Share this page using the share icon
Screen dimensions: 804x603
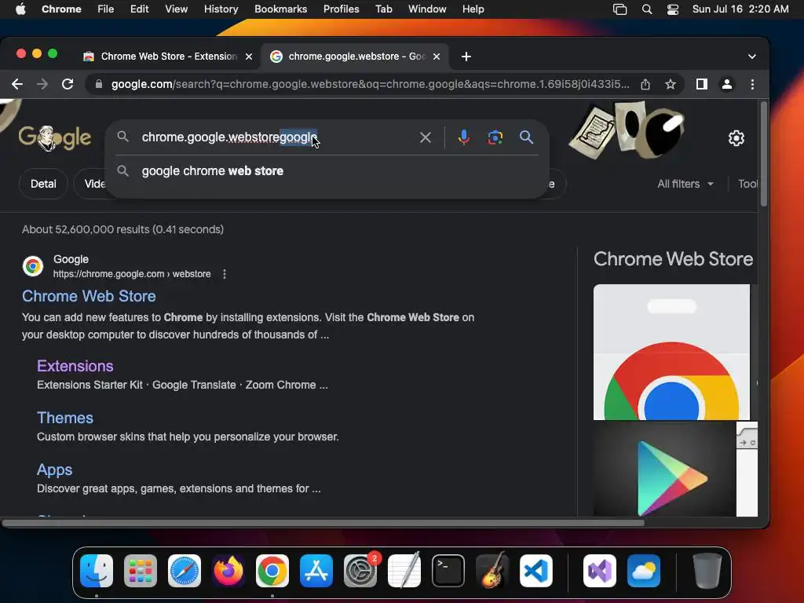pyautogui.click(x=645, y=84)
